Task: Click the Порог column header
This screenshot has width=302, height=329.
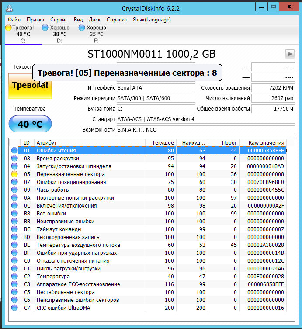Action: point(224,143)
